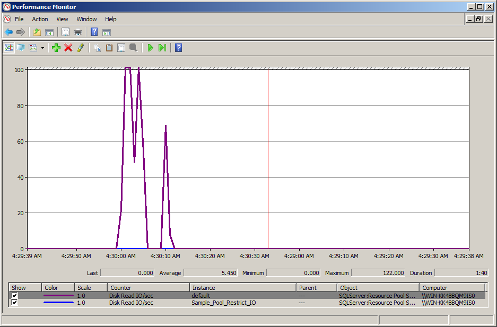Click the purple color line for default

point(58,296)
